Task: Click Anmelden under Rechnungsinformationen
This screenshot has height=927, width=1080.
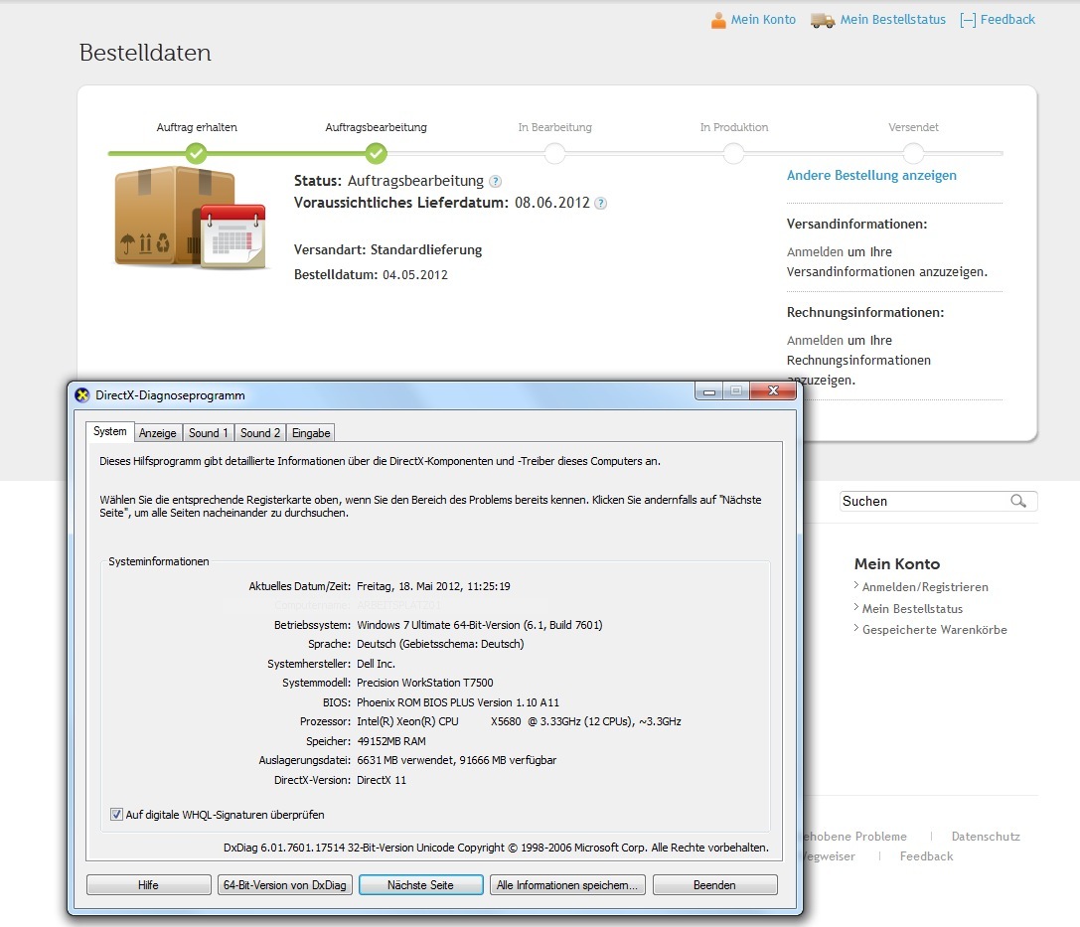Action: pos(816,340)
